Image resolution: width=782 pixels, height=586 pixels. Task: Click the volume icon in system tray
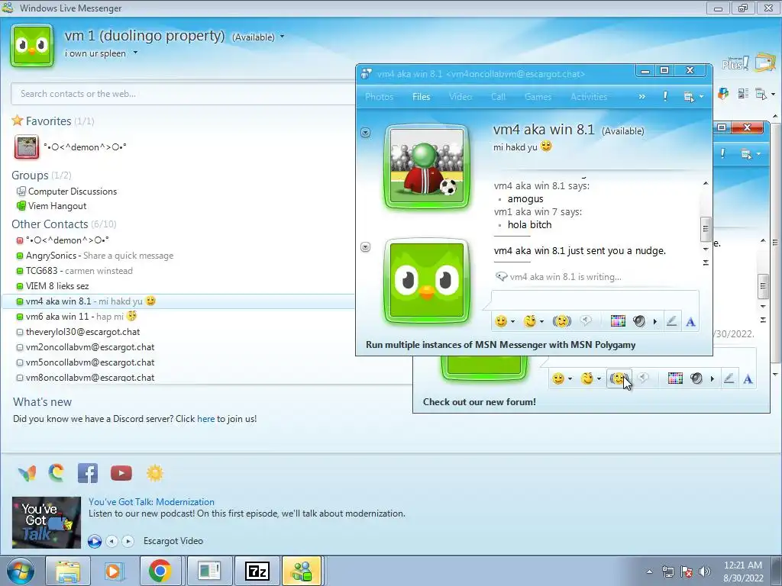705,572
